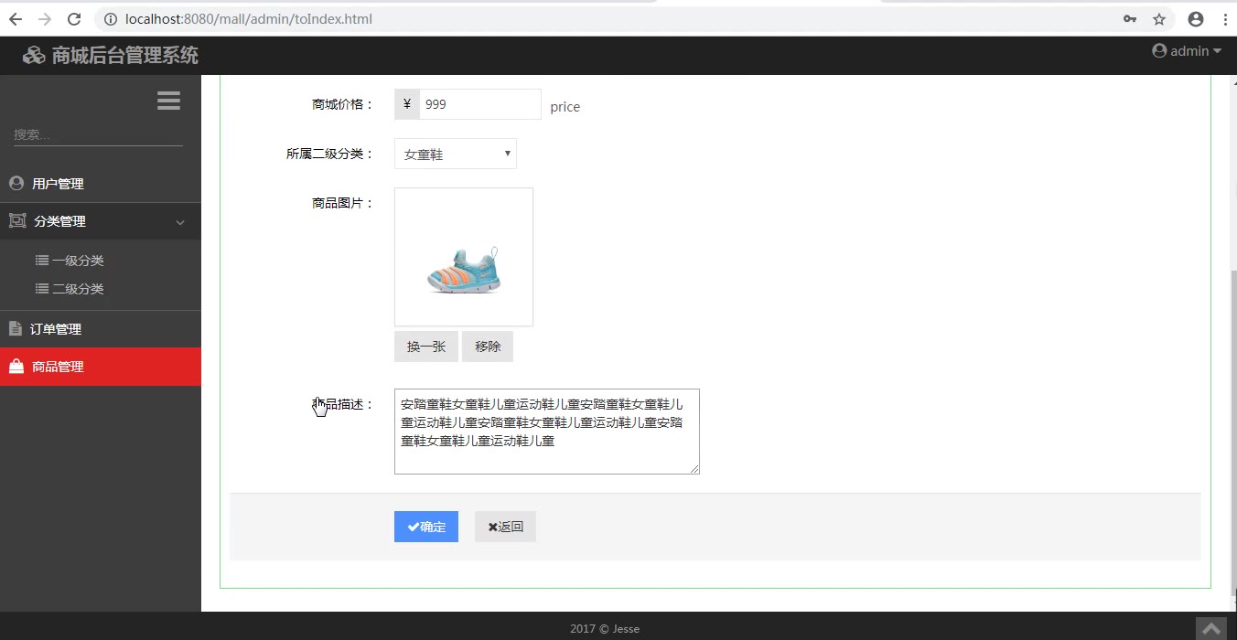Click the user icon next to 用户管理

click(16, 183)
